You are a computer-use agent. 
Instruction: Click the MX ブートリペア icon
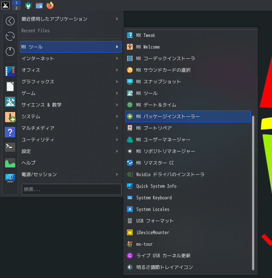[130, 128]
